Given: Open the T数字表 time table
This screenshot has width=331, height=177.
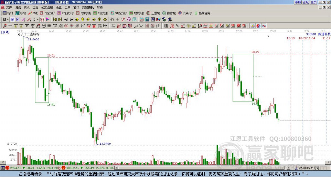Looking at the screenshot, I should (137, 13).
